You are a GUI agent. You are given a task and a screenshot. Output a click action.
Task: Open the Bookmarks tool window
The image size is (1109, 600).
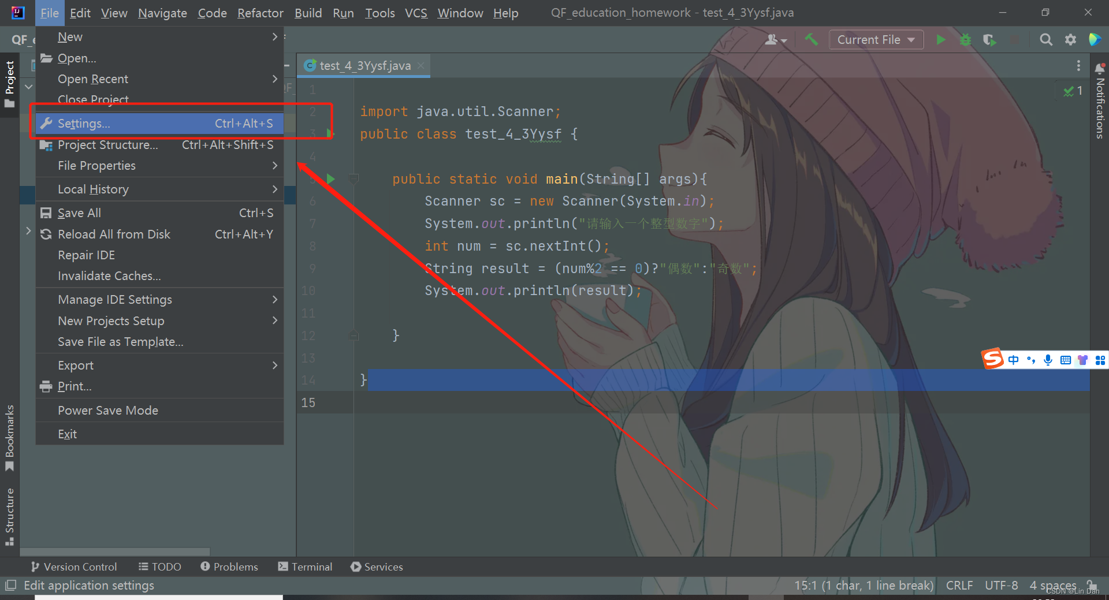(x=10, y=438)
